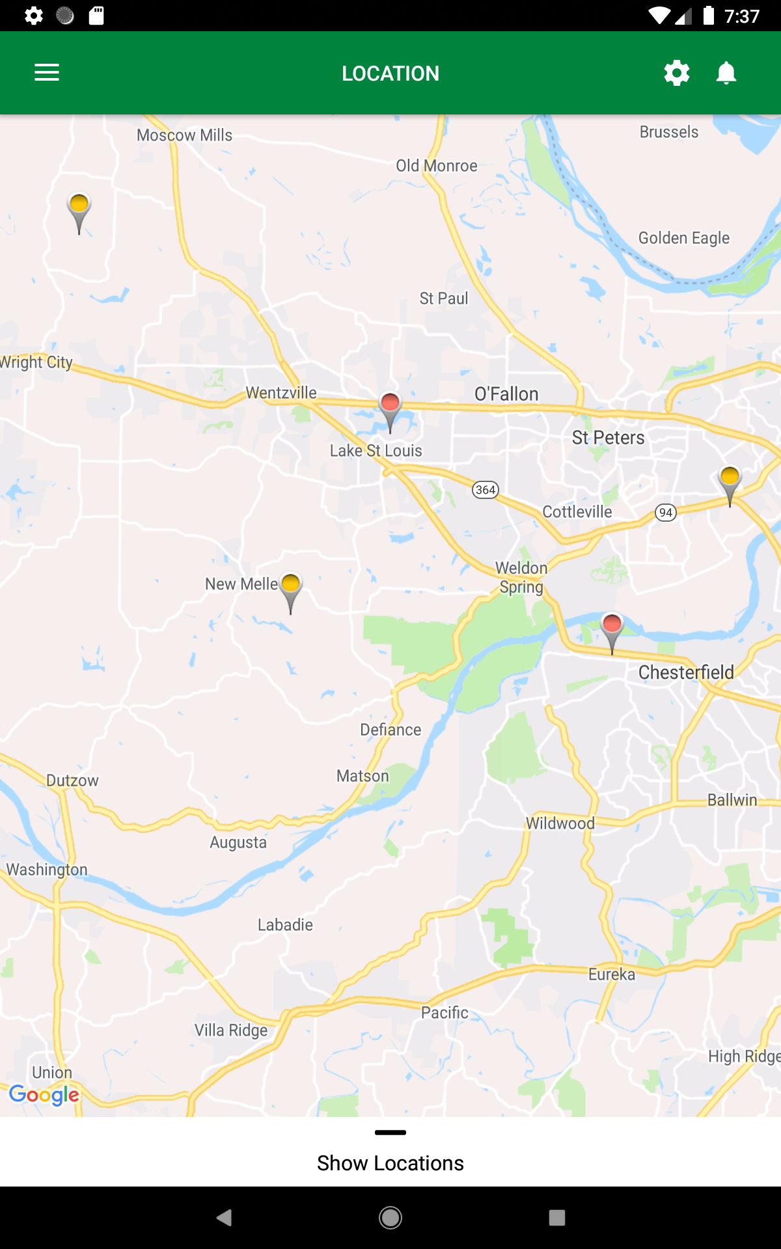Tap the yellow pin east of St Peters
Image resolution: width=781 pixels, height=1249 pixels.
(730, 486)
